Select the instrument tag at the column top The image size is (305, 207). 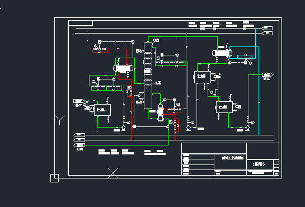click(156, 40)
